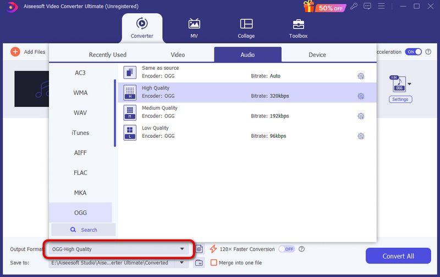Click the register key icon
This screenshot has height=277, width=440.
tap(354, 6)
